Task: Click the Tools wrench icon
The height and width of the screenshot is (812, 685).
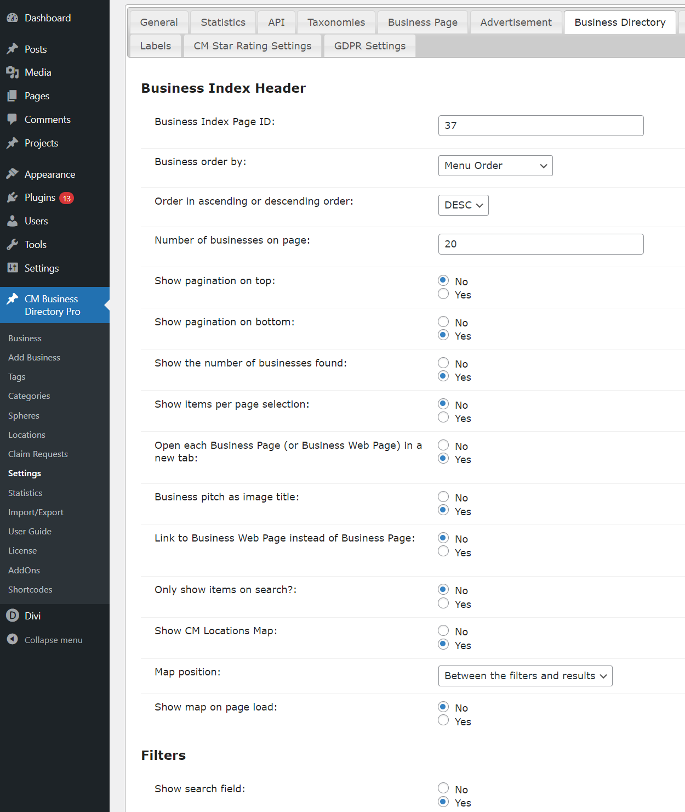Action: pyautogui.click(x=13, y=245)
